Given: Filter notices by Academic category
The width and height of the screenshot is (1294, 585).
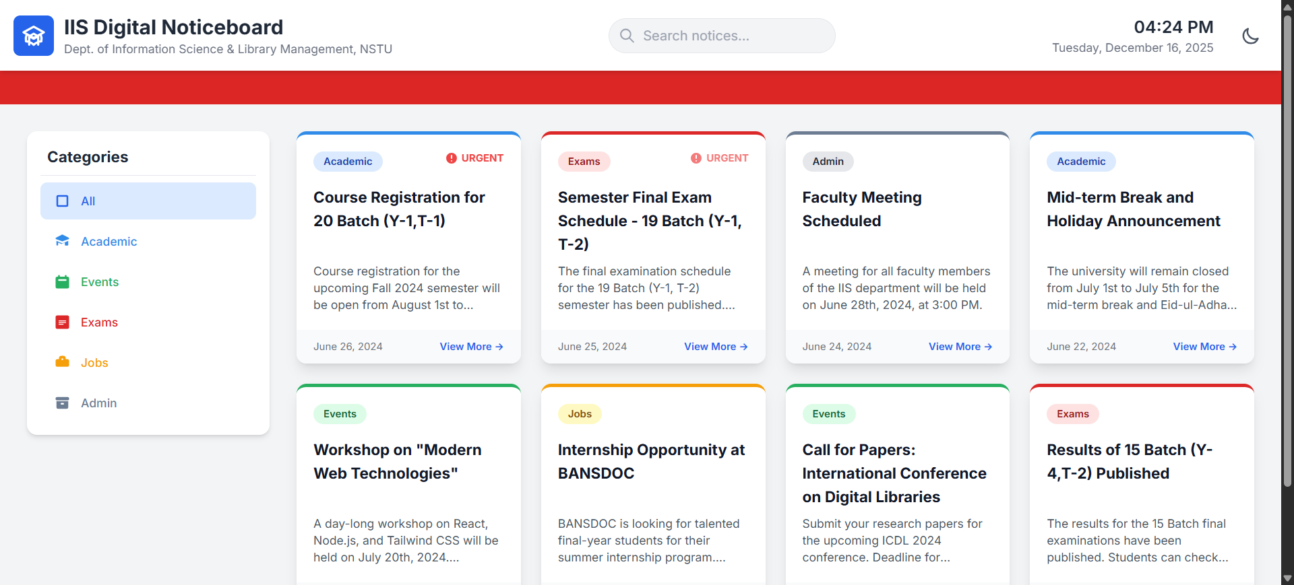Looking at the screenshot, I should point(109,242).
